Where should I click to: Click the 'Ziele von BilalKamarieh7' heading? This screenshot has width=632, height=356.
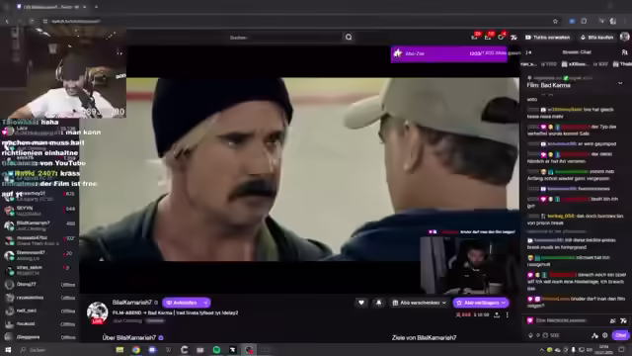424,338
